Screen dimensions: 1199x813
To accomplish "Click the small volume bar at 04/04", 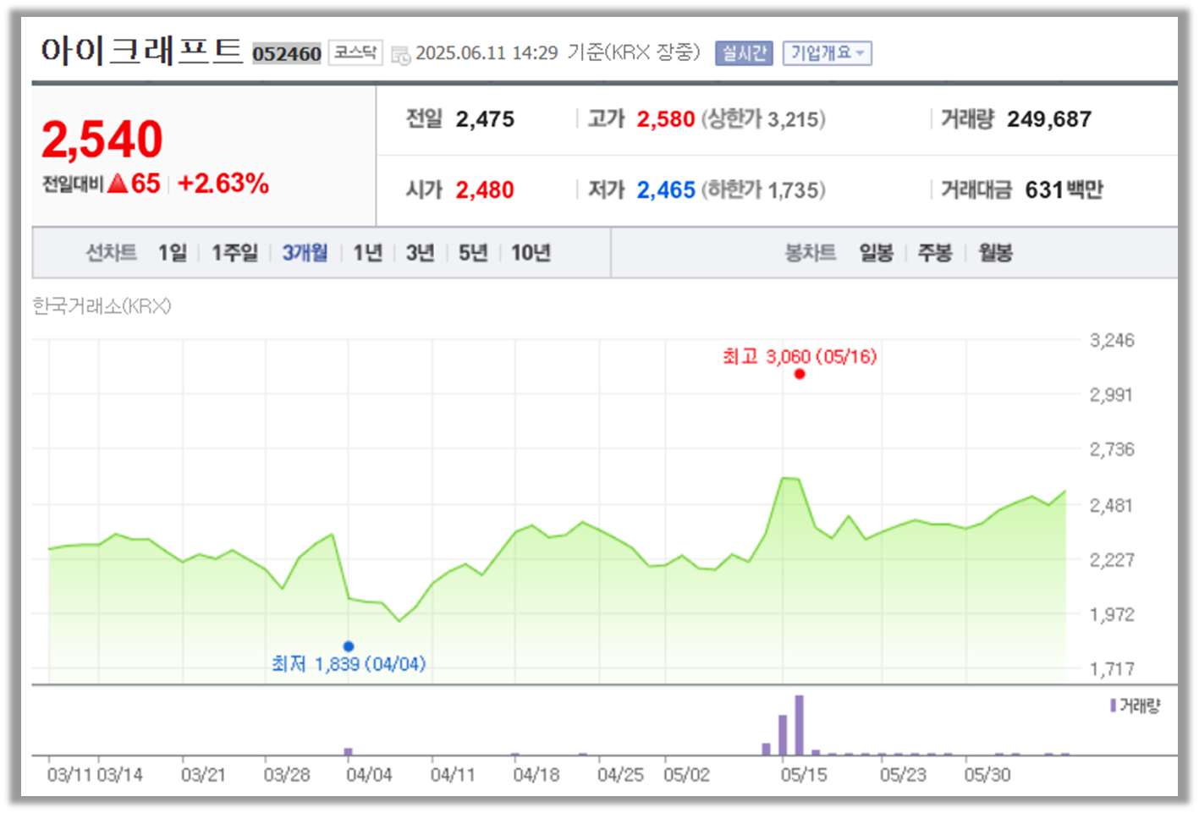I will click(x=349, y=751).
